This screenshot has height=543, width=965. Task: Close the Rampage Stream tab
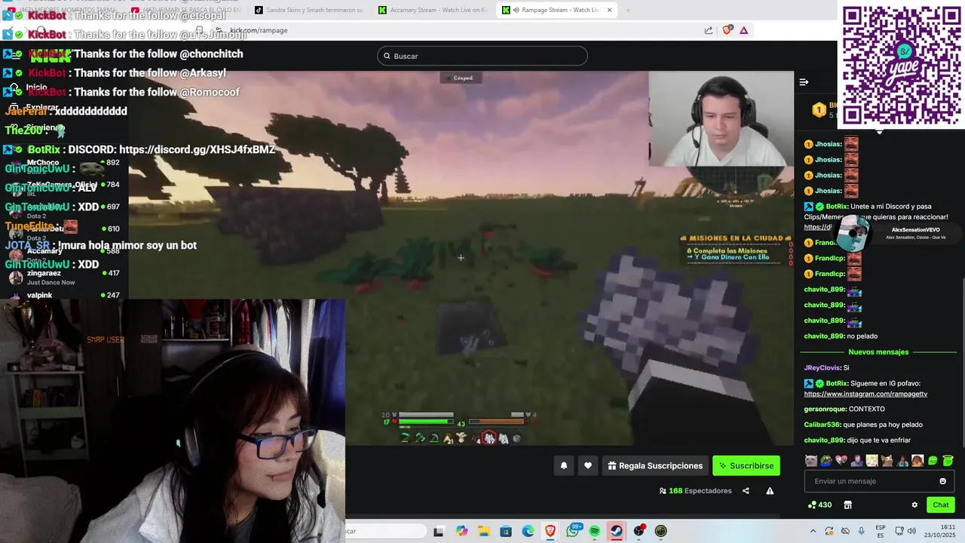[x=609, y=10]
